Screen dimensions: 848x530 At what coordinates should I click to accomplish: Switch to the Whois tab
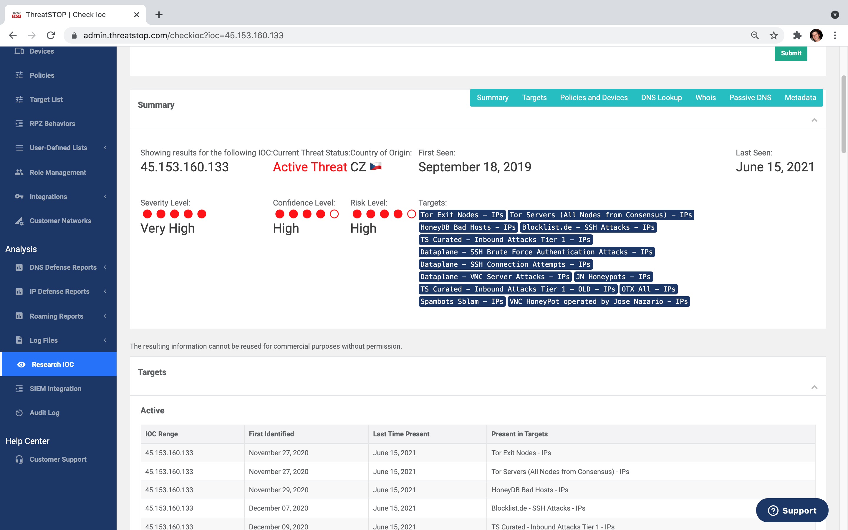point(705,98)
